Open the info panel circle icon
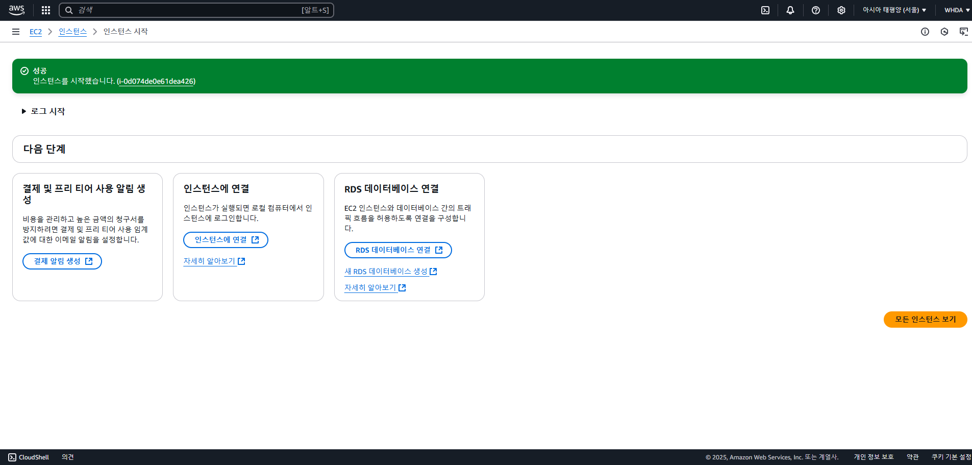The image size is (972, 465). pos(925,32)
